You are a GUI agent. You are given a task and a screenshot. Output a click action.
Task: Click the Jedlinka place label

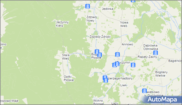[107, 9]
